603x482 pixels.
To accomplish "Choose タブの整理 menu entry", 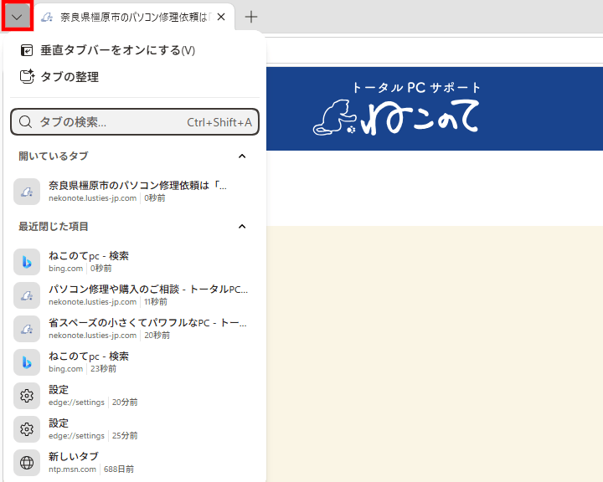I will (x=135, y=76).
